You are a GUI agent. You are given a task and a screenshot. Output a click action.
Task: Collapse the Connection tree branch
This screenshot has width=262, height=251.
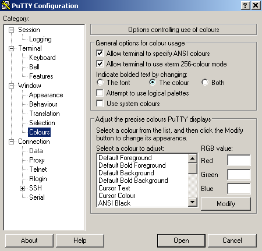(x=12, y=142)
